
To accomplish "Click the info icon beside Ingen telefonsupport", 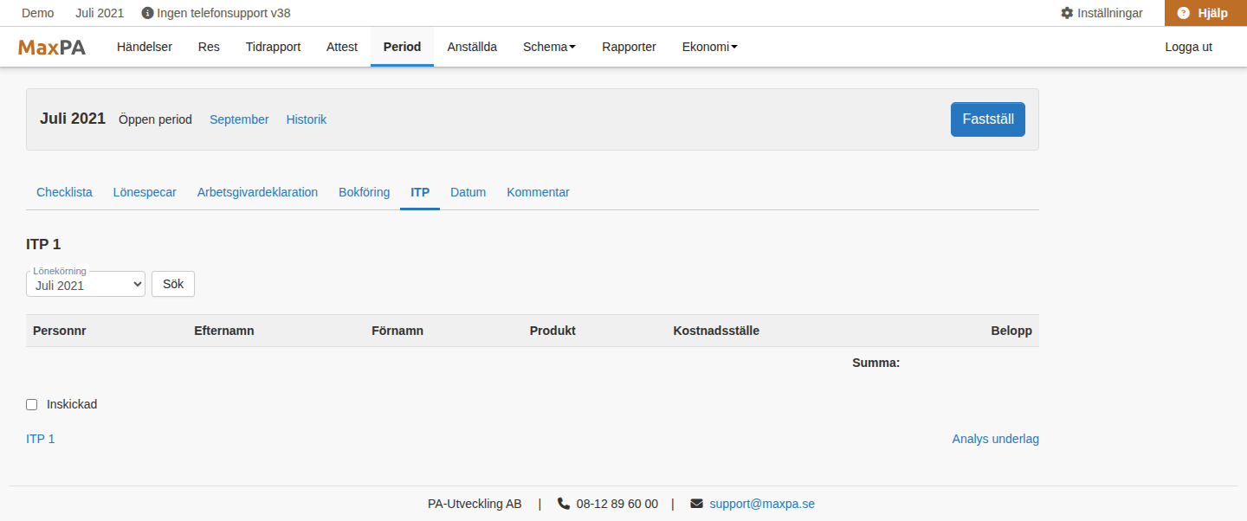I will (147, 13).
